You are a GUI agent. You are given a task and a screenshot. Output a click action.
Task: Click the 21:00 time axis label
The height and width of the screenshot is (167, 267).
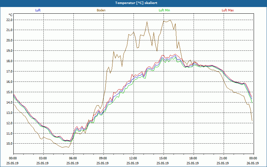click(224, 158)
